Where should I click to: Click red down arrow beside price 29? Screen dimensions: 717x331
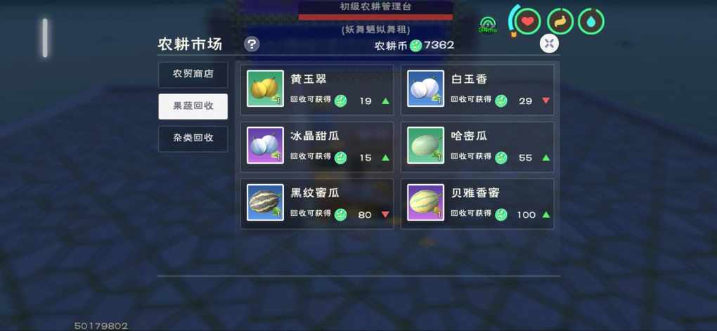pyautogui.click(x=545, y=100)
